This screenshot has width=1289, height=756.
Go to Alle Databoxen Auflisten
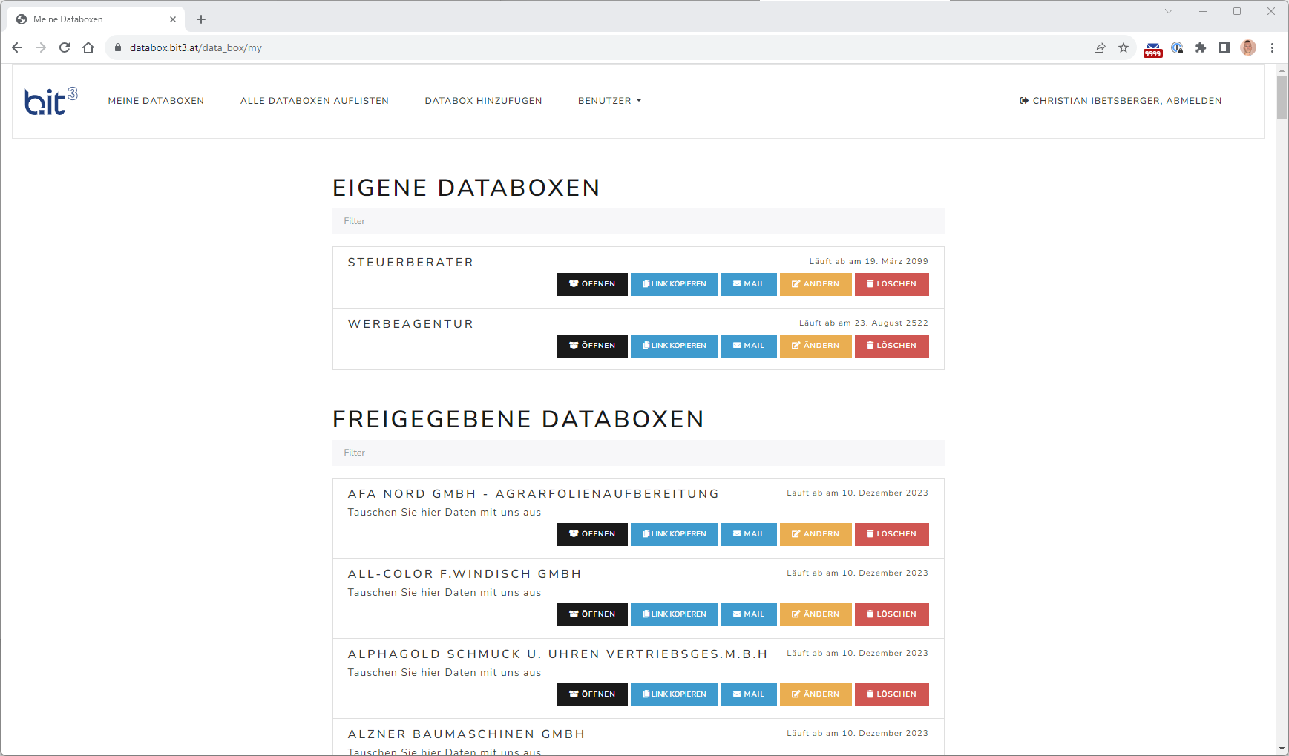coord(314,101)
